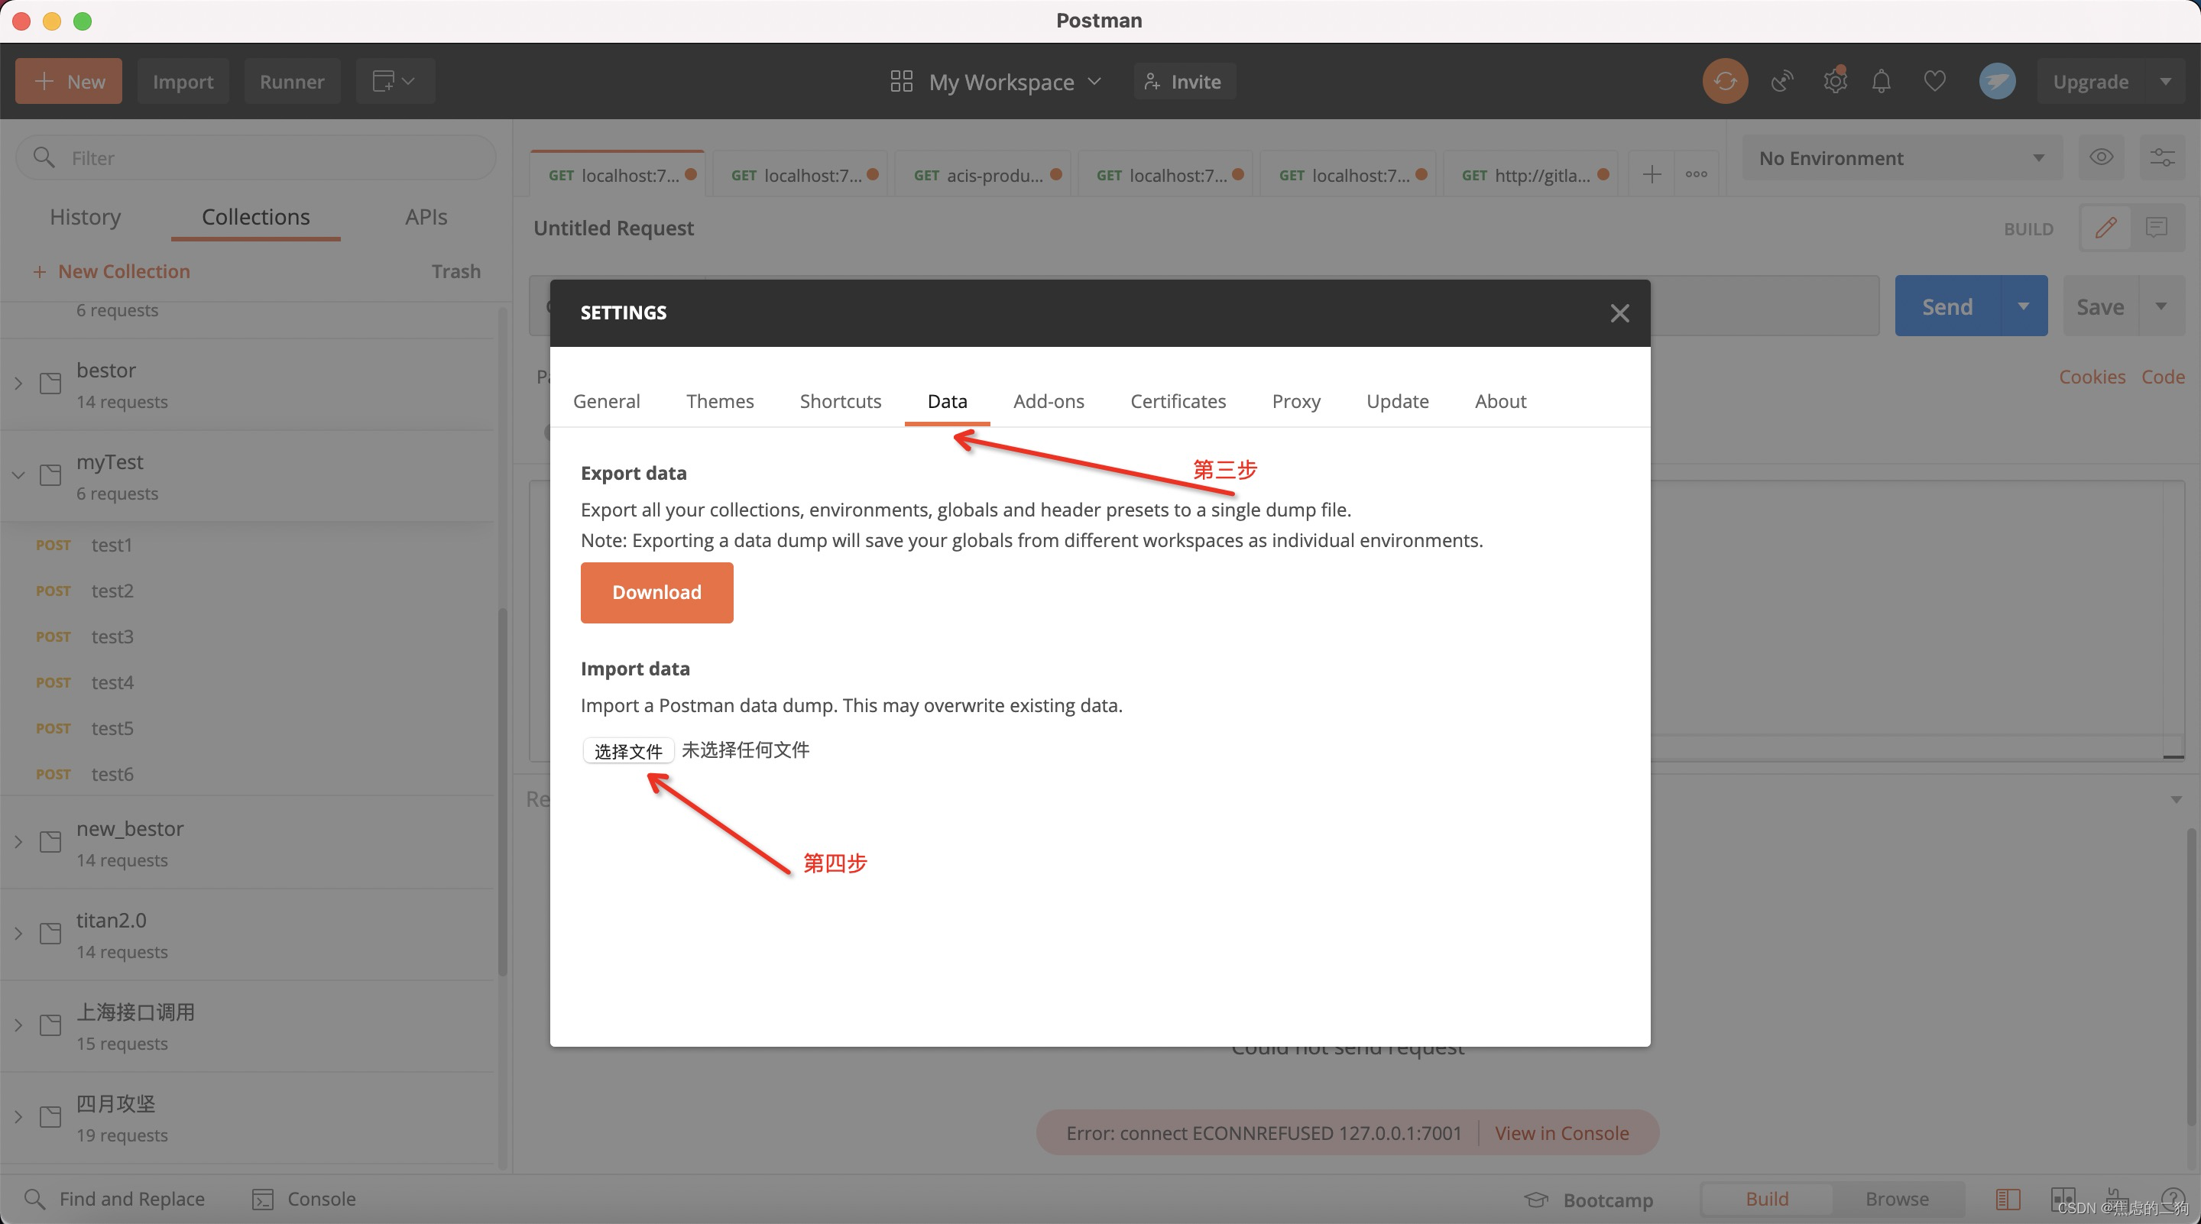2201x1224 pixels.
Task: Open the History sidebar tab
Action: pos(86,216)
